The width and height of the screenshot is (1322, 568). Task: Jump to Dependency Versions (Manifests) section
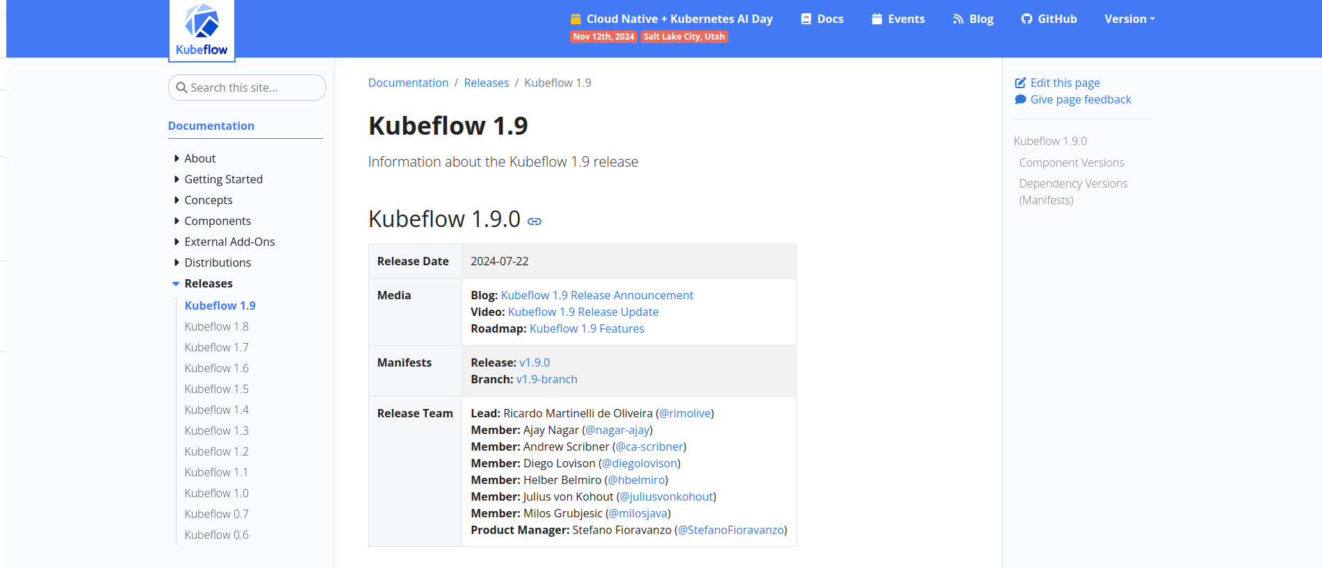coord(1073,192)
